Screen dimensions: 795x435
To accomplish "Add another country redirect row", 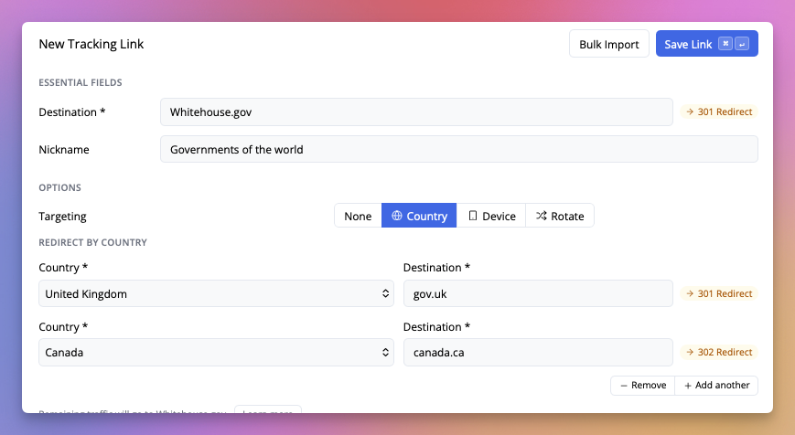I will pyautogui.click(x=716, y=386).
